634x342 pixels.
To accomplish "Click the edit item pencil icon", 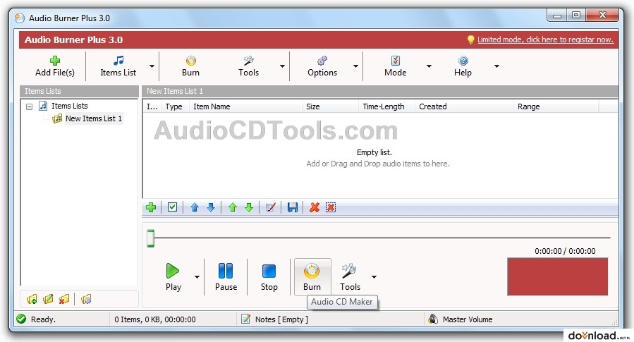I will coord(271,207).
